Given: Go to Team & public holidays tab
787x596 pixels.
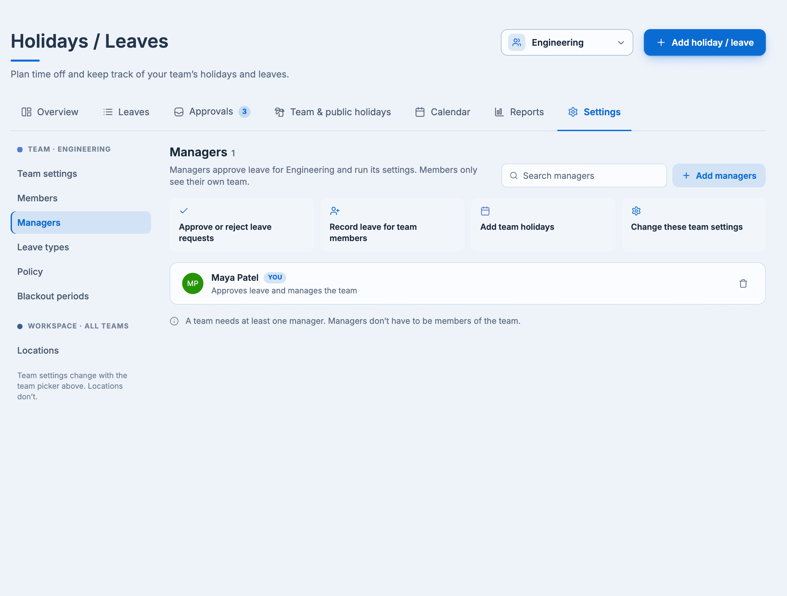Looking at the screenshot, I should pos(333,112).
